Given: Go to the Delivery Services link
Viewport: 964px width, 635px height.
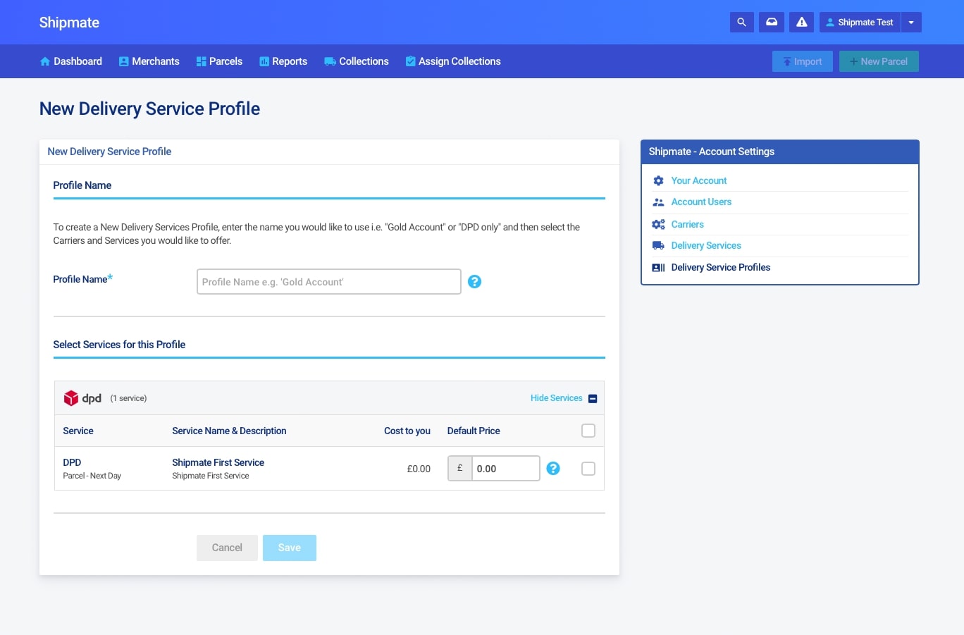Looking at the screenshot, I should tap(706, 245).
